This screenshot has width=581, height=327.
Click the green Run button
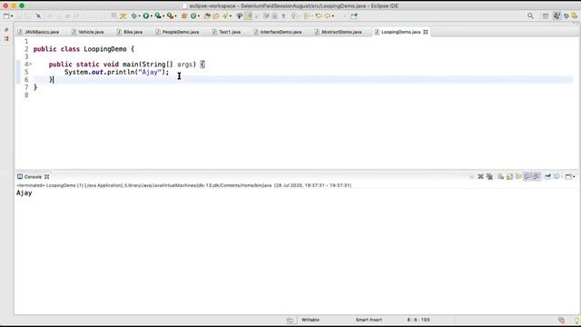click(146, 16)
